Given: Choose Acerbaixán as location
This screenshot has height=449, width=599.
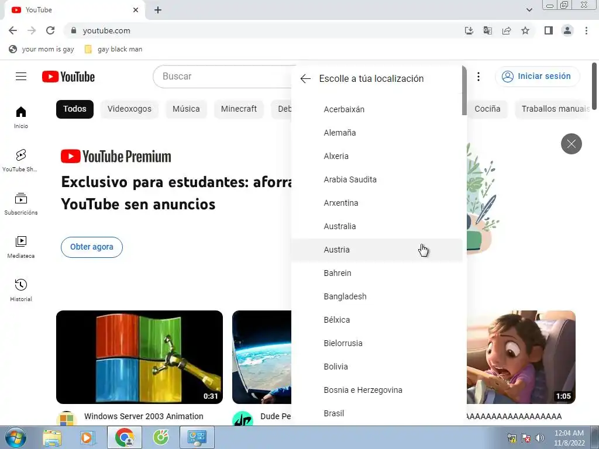Looking at the screenshot, I should click(377, 109).
